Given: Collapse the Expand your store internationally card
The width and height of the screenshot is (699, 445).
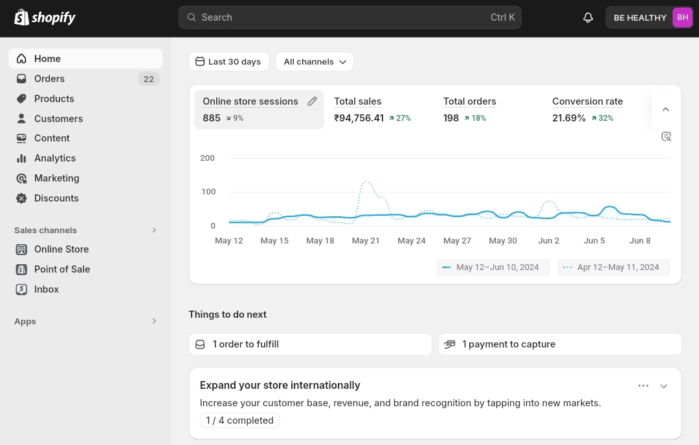Looking at the screenshot, I should pos(663,386).
